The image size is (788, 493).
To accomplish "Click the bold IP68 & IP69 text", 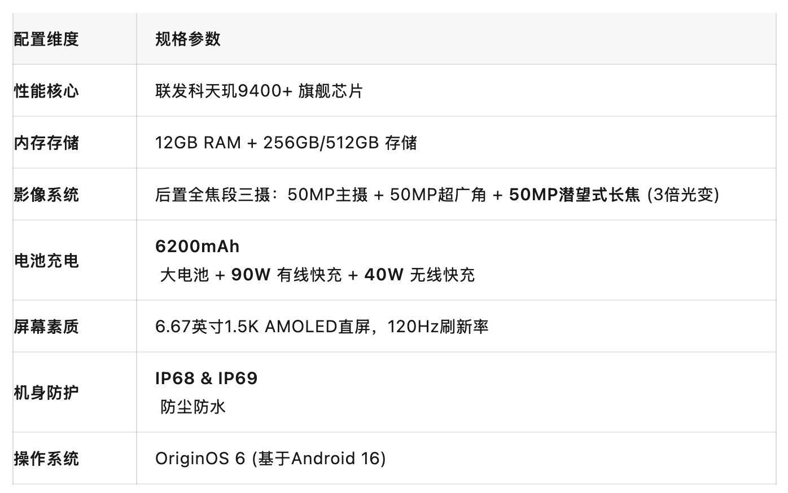I will [207, 378].
